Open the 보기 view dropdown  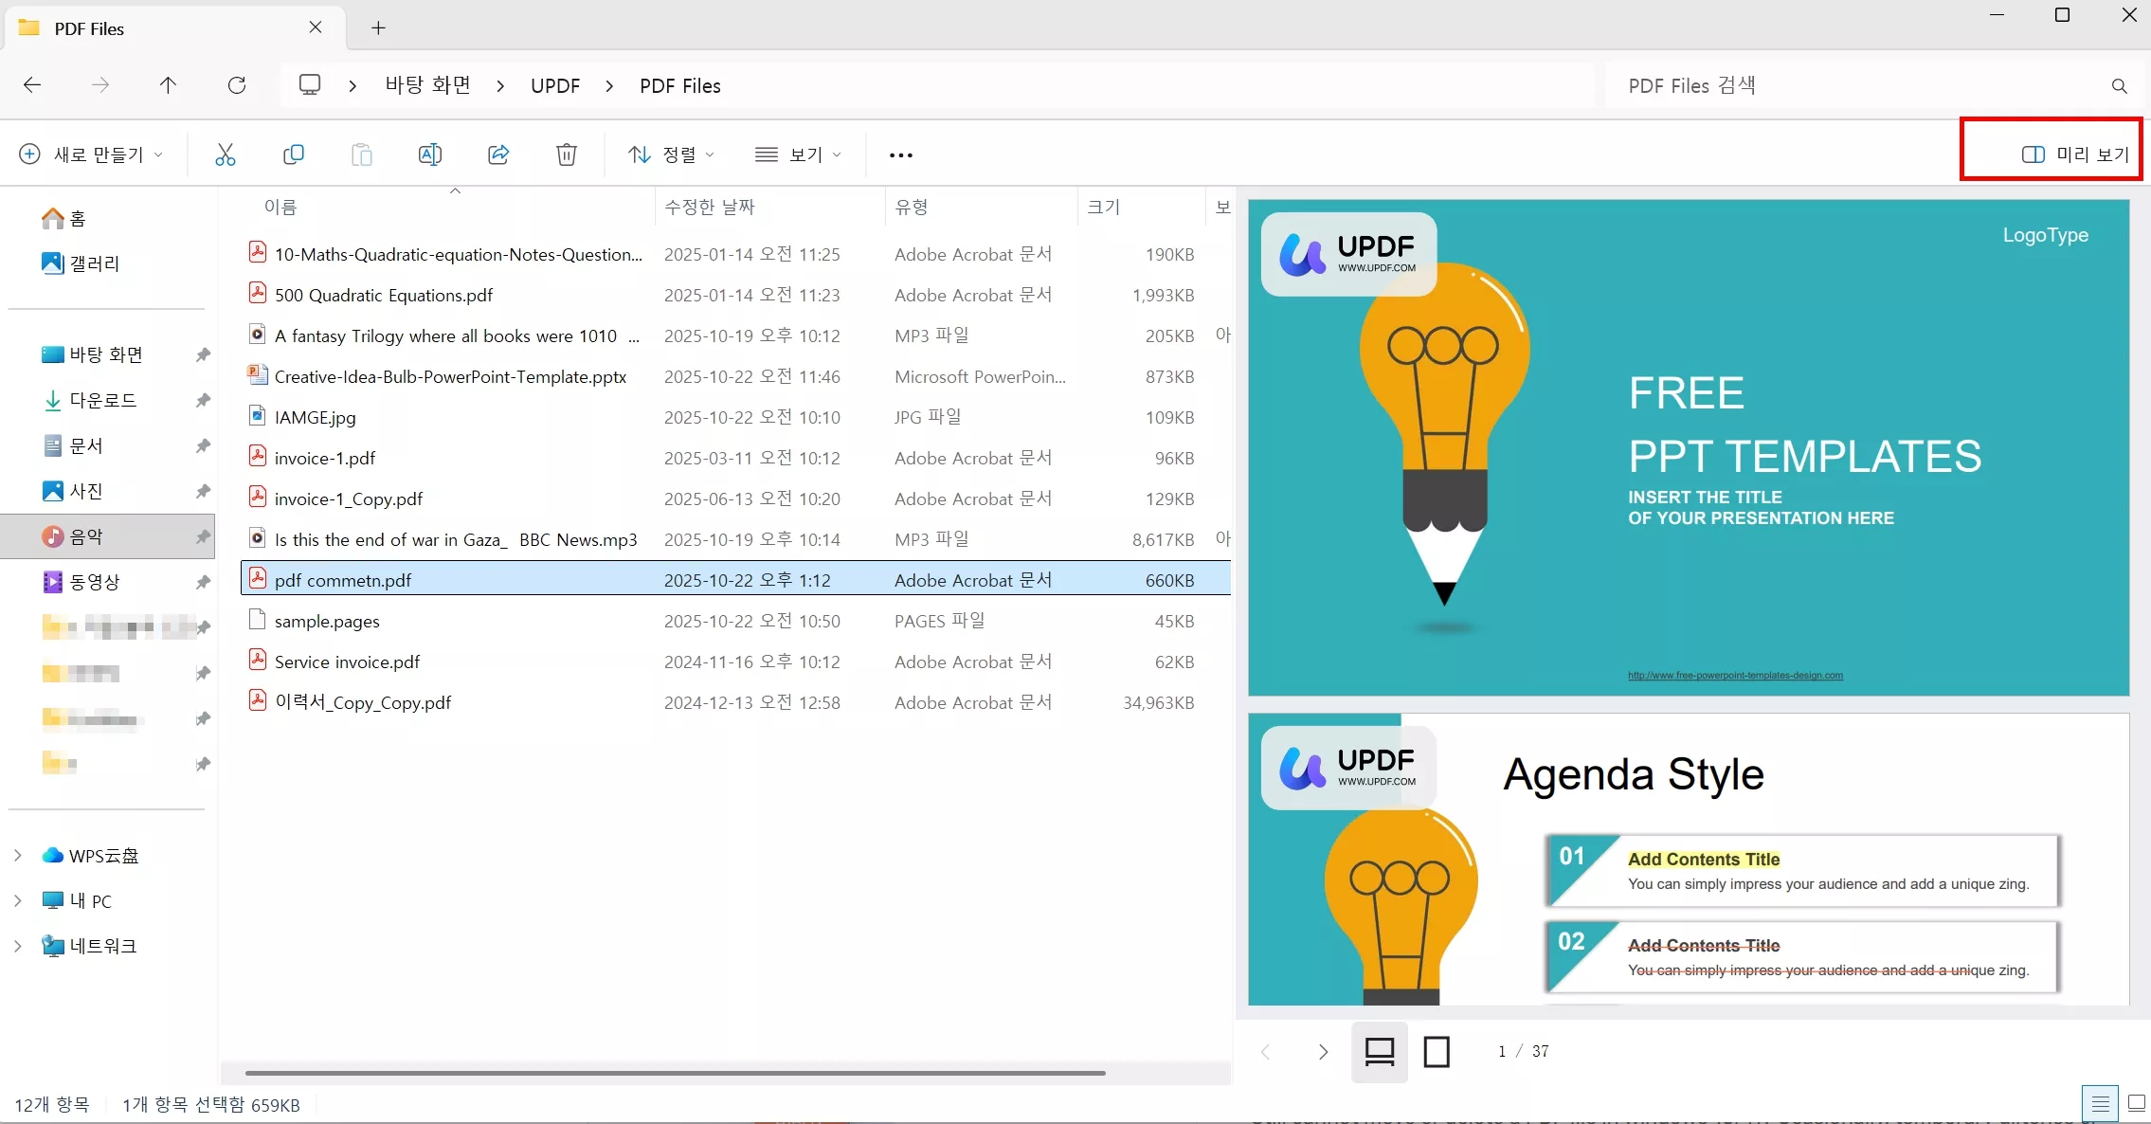tap(798, 154)
